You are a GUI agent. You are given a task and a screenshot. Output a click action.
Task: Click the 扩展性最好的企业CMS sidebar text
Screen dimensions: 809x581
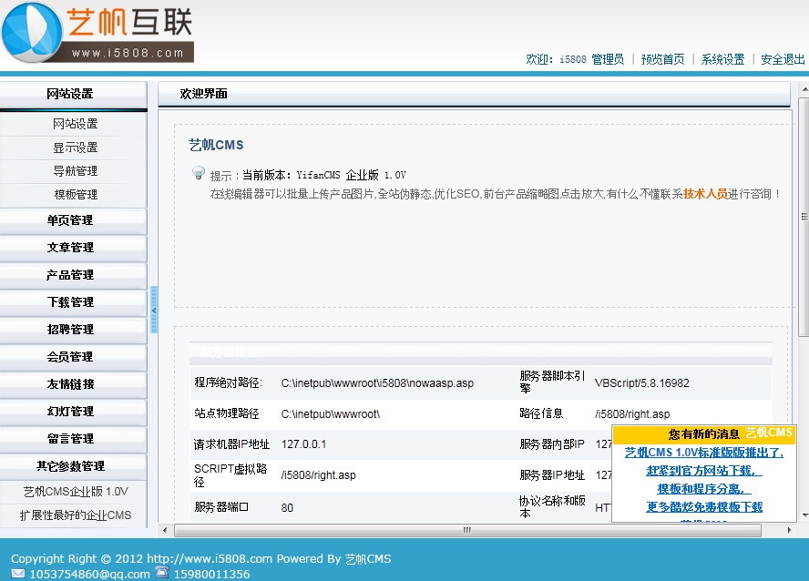76,515
